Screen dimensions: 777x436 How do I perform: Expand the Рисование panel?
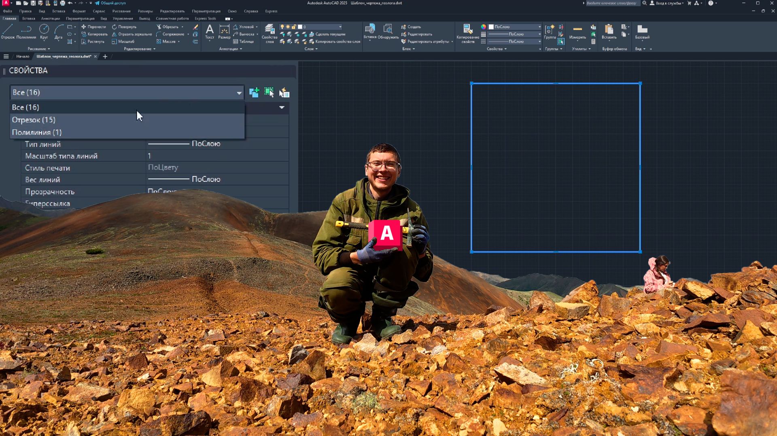pyautogui.click(x=39, y=49)
